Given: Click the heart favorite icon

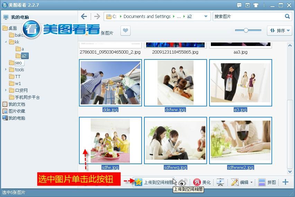Looking at the screenshot, I should (x=125, y=30).
